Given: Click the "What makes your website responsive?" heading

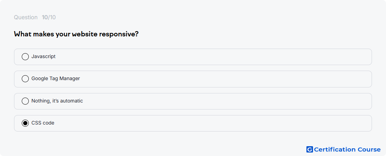Looking at the screenshot, I should [x=76, y=34].
